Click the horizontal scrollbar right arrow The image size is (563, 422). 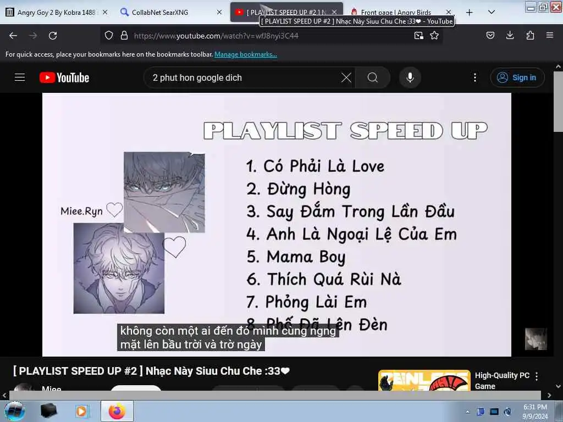pyautogui.click(x=549, y=396)
